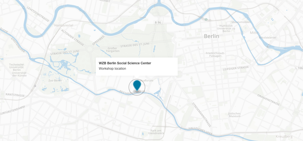Image resolution: width=303 pixels, height=141 pixels.
Task: Click the Jüdisches Museum label
Action: tap(234, 115)
